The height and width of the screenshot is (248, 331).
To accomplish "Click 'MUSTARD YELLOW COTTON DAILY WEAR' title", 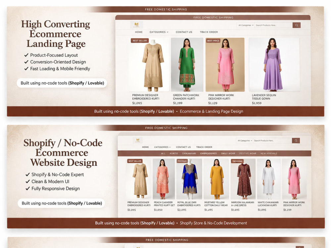I will (216, 204).
